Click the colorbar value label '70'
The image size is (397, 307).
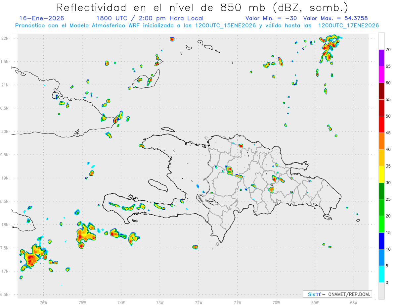pyautogui.click(x=388, y=50)
